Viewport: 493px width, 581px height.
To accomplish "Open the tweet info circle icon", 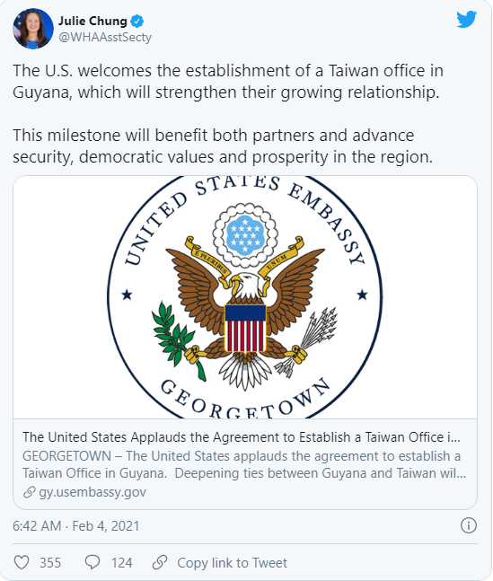I will [x=469, y=525].
